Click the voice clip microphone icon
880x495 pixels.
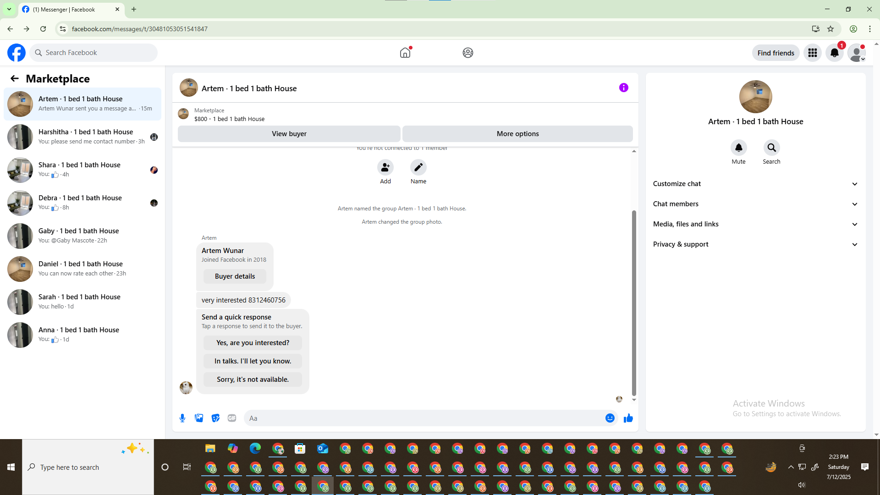(x=182, y=418)
